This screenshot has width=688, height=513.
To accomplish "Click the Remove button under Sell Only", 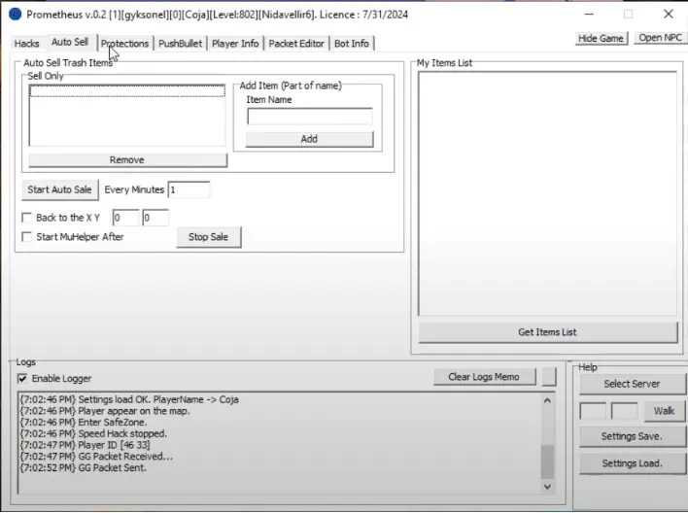I will point(127,159).
